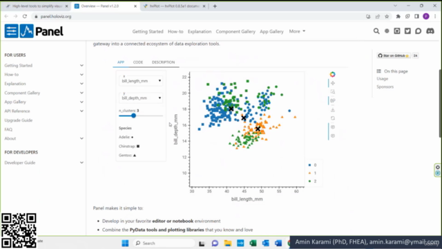Reload the panel.holoviz.org page

tap(25, 17)
